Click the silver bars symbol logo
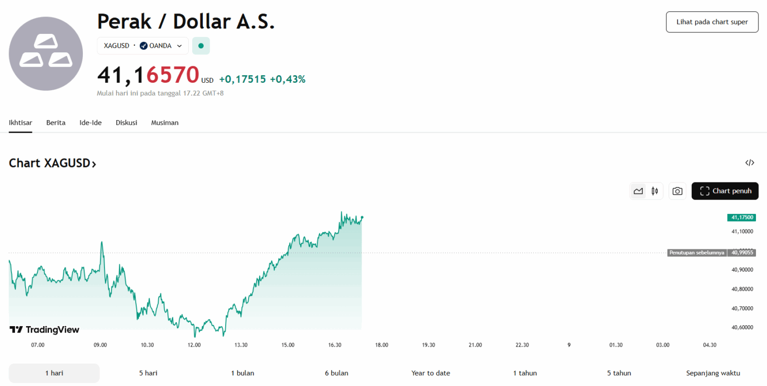The height and width of the screenshot is (386, 767). pyautogui.click(x=46, y=53)
